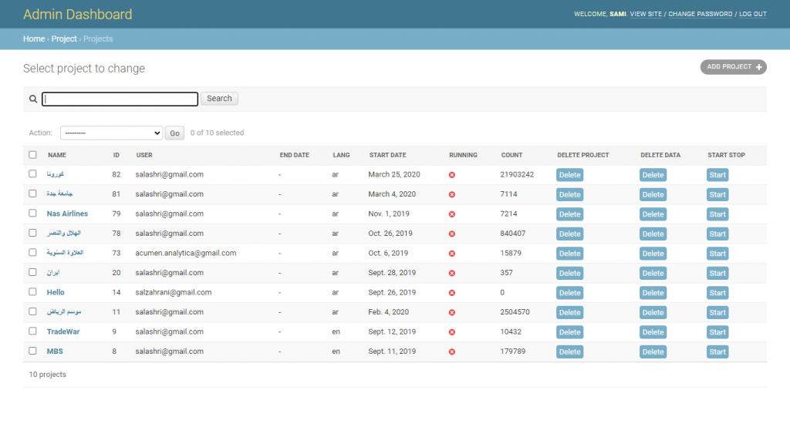Image resolution: width=790 pixels, height=444 pixels.
Task: Start the TradeWar project
Action: [717, 331]
